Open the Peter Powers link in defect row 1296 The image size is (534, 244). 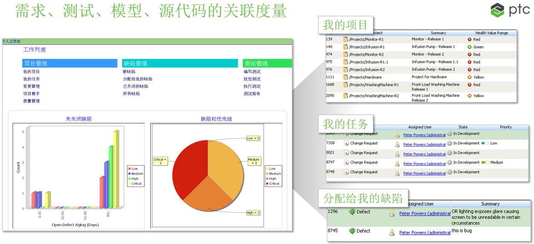[x=425, y=213]
